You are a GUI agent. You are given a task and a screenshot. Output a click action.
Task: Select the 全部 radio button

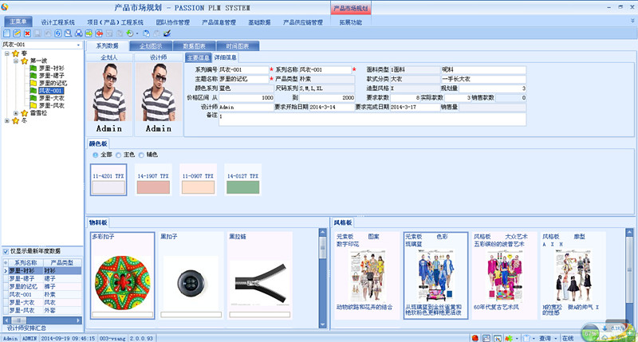coord(95,155)
